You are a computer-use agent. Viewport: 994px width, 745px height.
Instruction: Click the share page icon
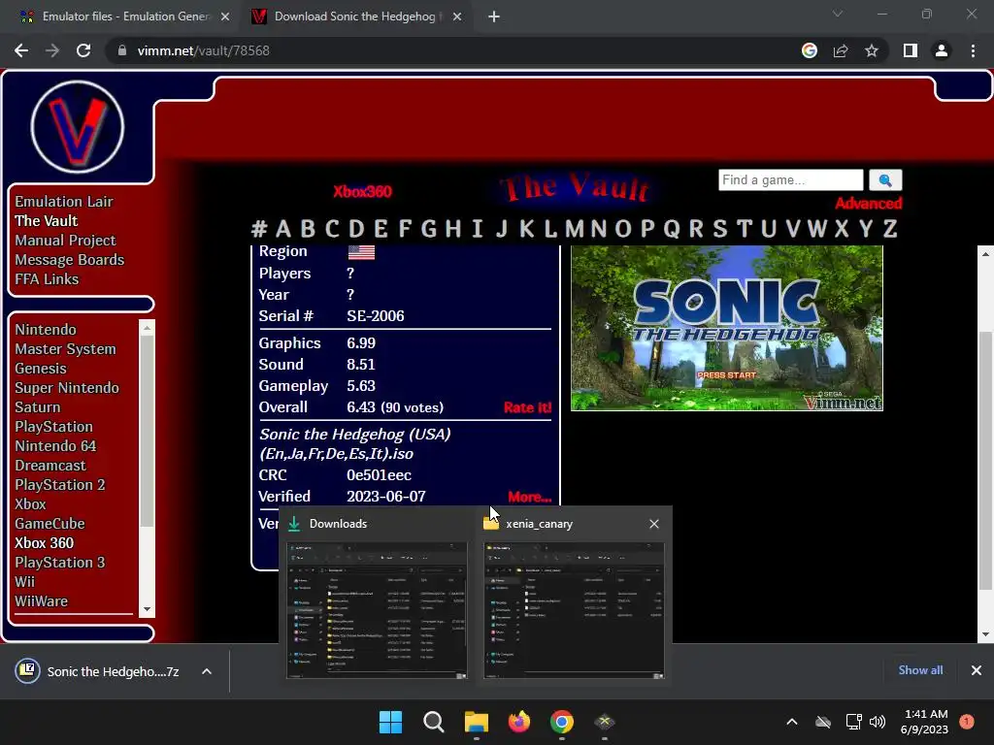click(x=841, y=50)
